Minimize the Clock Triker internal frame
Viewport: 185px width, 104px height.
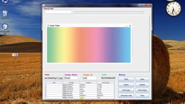127,26
